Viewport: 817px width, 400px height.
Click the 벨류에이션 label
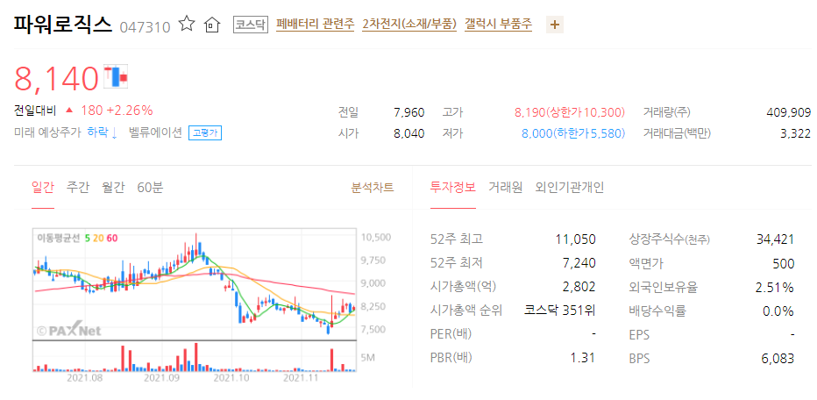click(156, 133)
